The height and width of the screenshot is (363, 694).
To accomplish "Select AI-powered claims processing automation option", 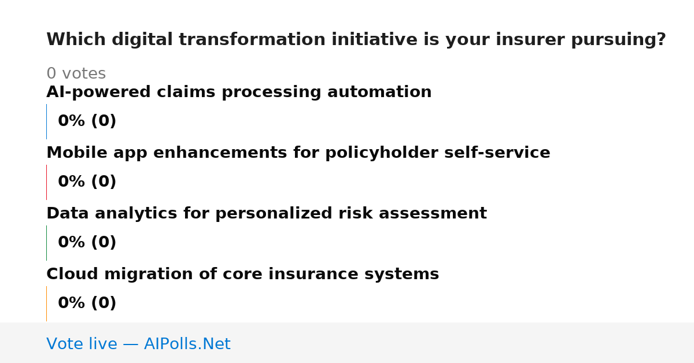I will tap(239, 92).
